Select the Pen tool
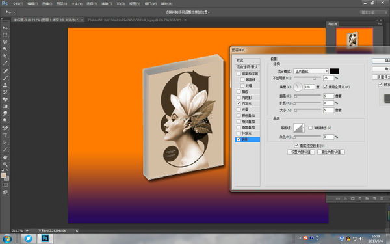This screenshot has width=390, height=244. (5, 128)
